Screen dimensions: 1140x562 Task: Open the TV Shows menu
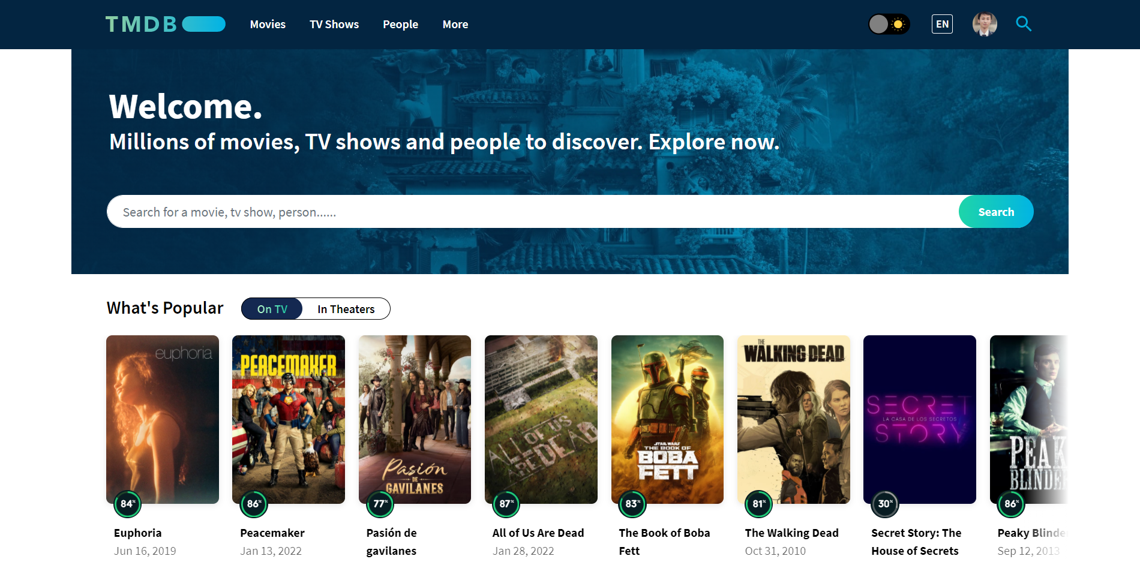click(334, 25)
